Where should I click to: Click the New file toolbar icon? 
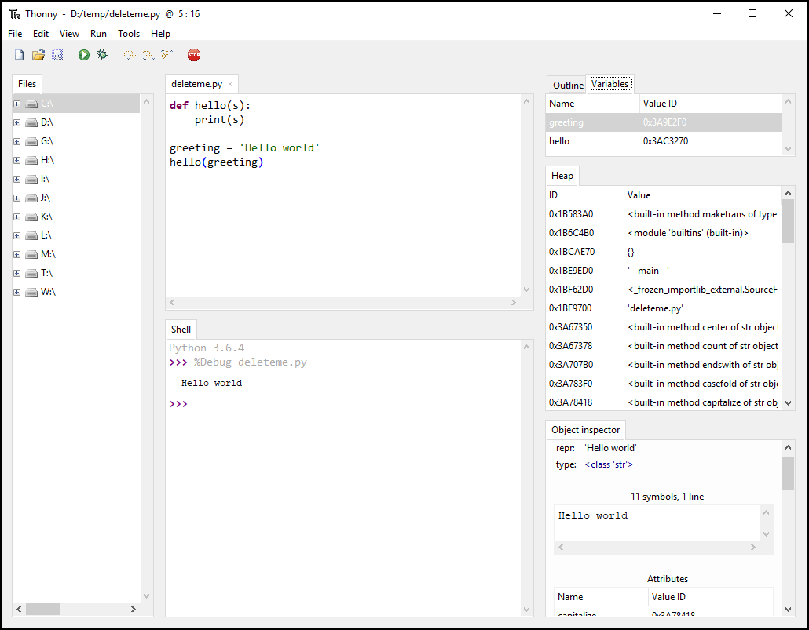pyautogui.click(x=19, y=55)
